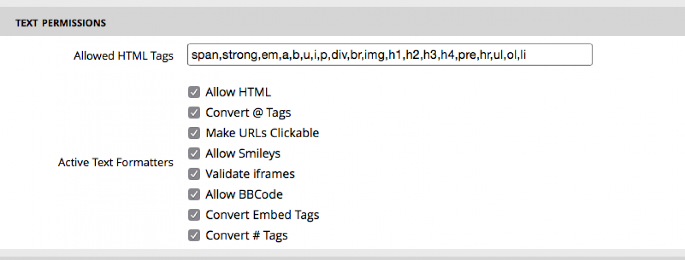Turn off the Allow Smileys checkbox
Image resolution: width=685 pixels, height=260 pixels.
click(194, 154)
